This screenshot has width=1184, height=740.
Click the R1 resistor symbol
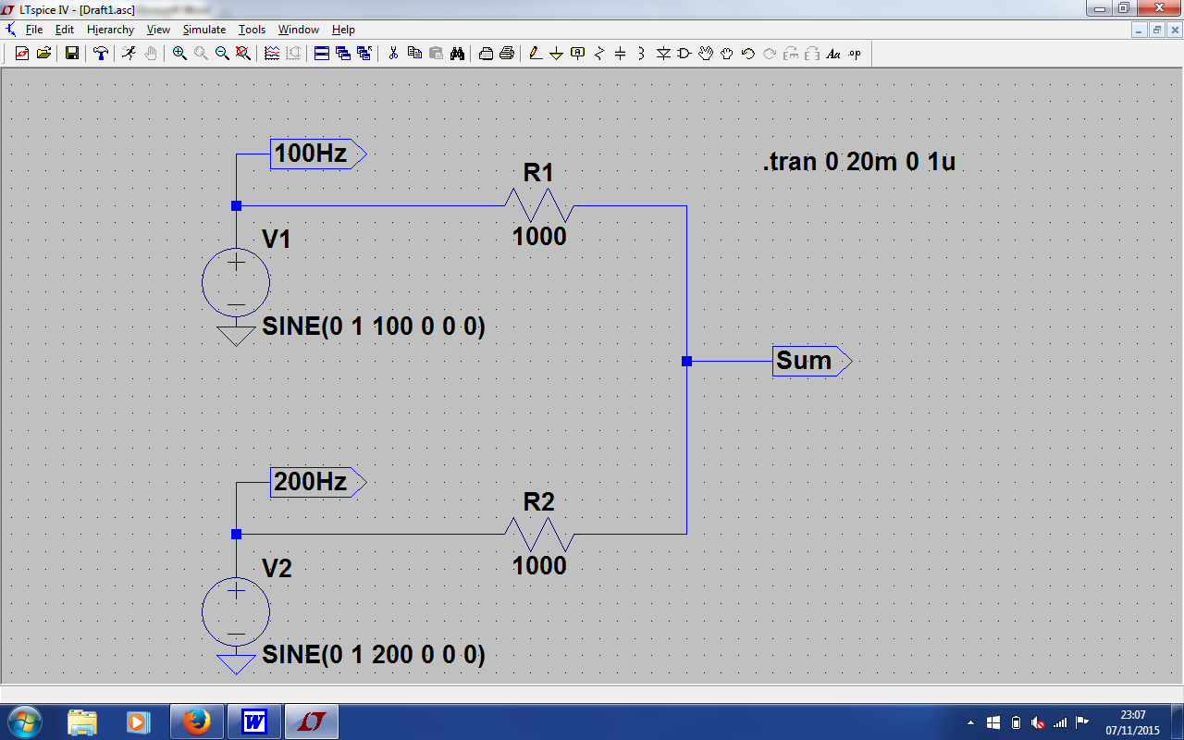click(x=539, y=205)
